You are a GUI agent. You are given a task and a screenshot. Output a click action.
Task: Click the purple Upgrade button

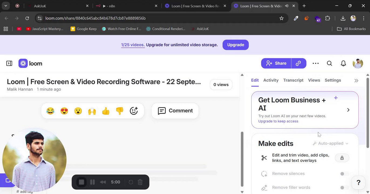pos(236,45)
